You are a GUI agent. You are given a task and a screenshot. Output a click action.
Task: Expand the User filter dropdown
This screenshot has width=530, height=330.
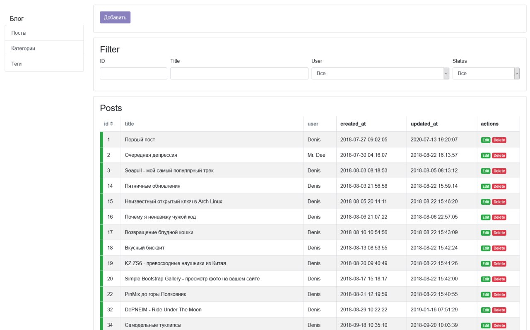(380, 73)
